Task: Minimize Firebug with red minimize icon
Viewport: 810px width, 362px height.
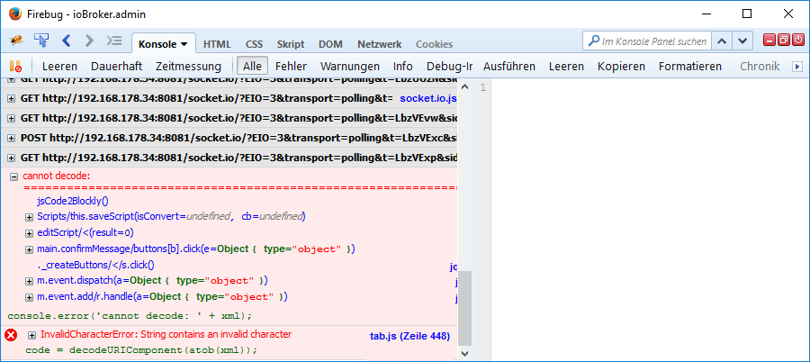Action: tap(769, 41)
